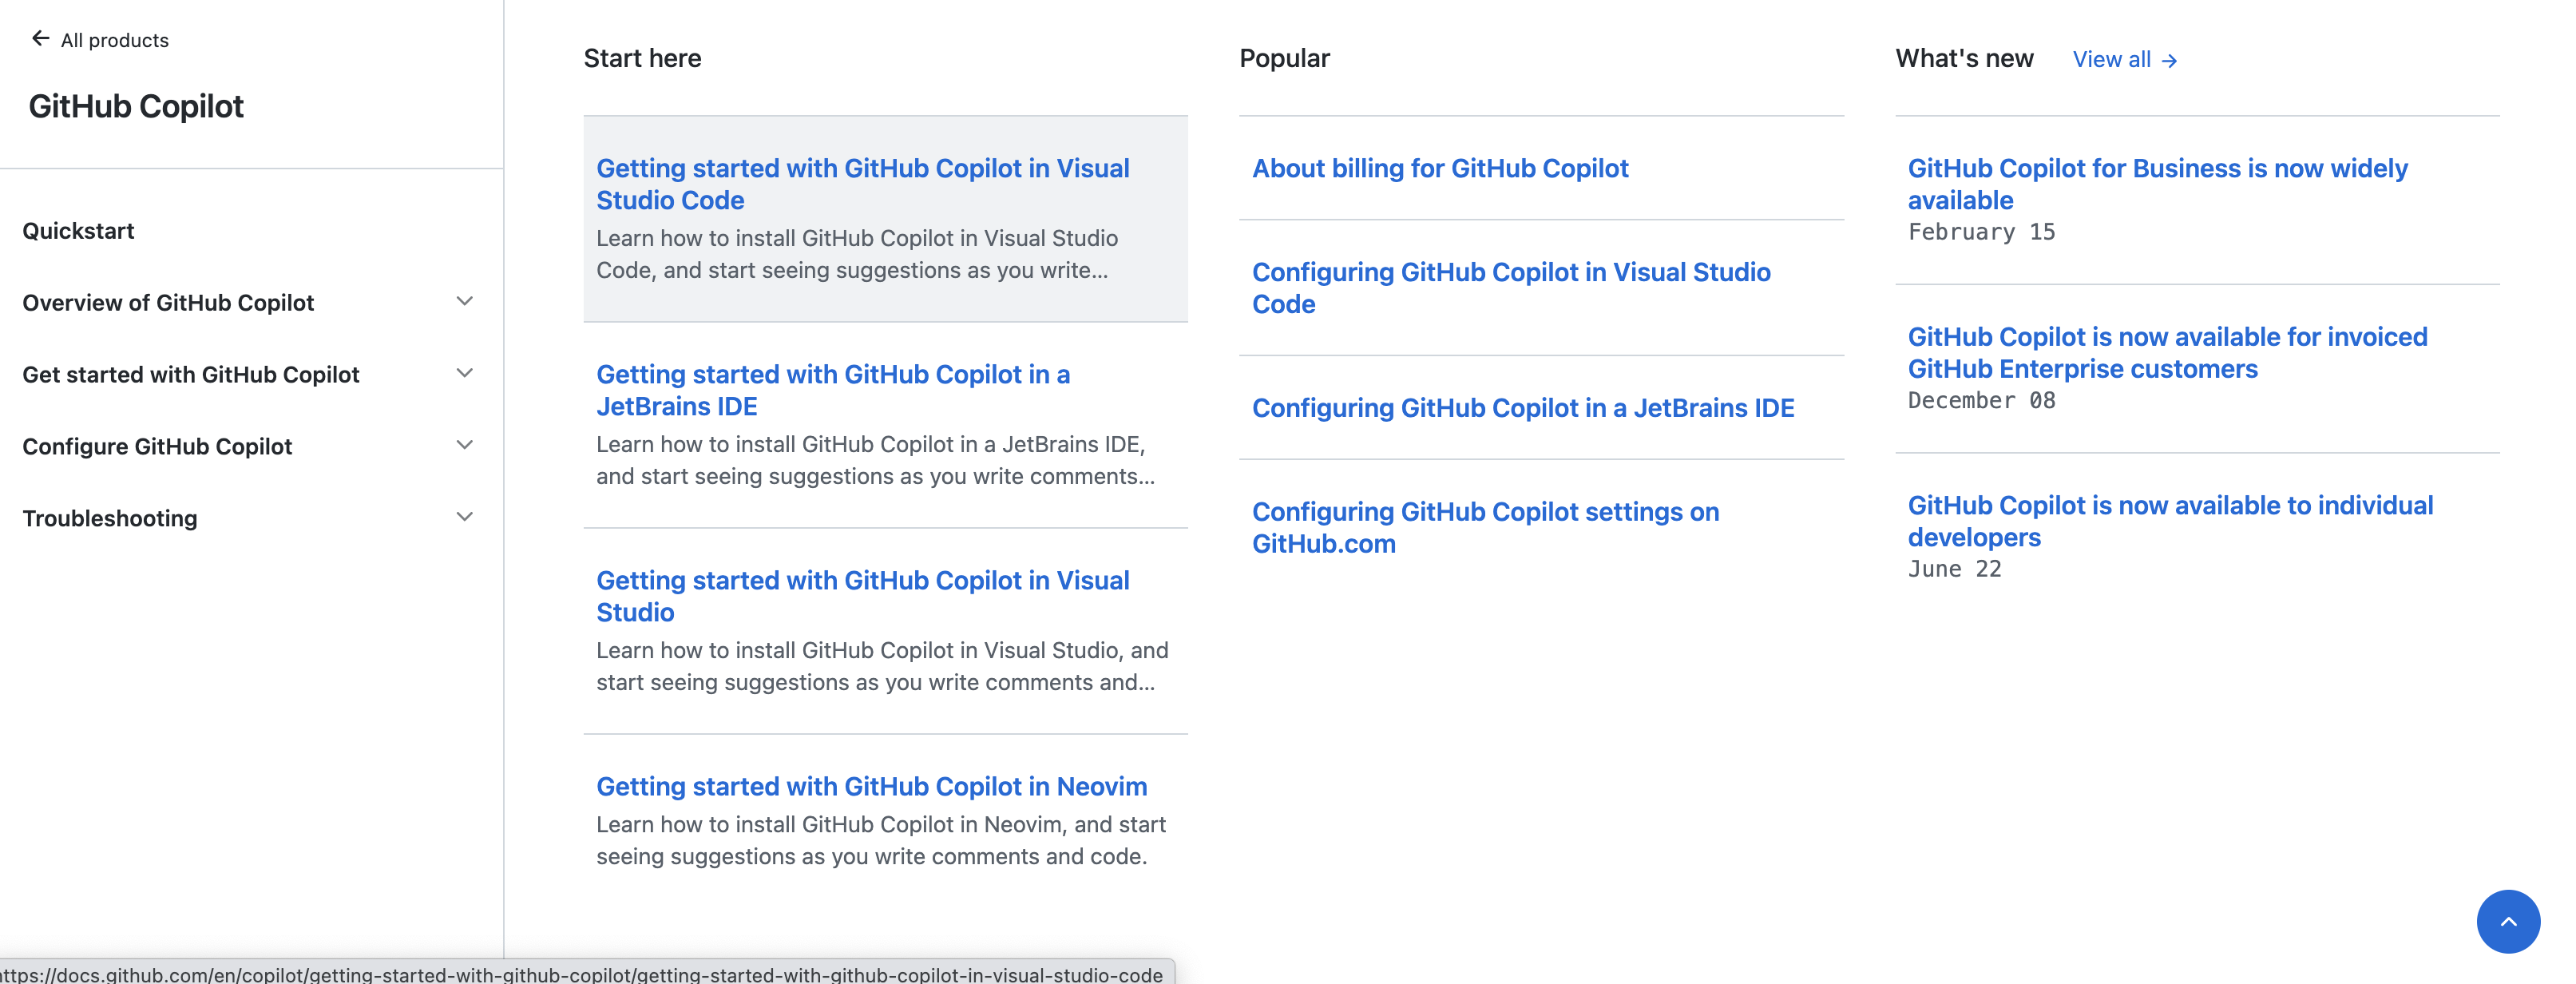Open Getting started with GitHub Copilot in Neovim
Viewport: 2576px width, 984px height.
pos(871,786)
